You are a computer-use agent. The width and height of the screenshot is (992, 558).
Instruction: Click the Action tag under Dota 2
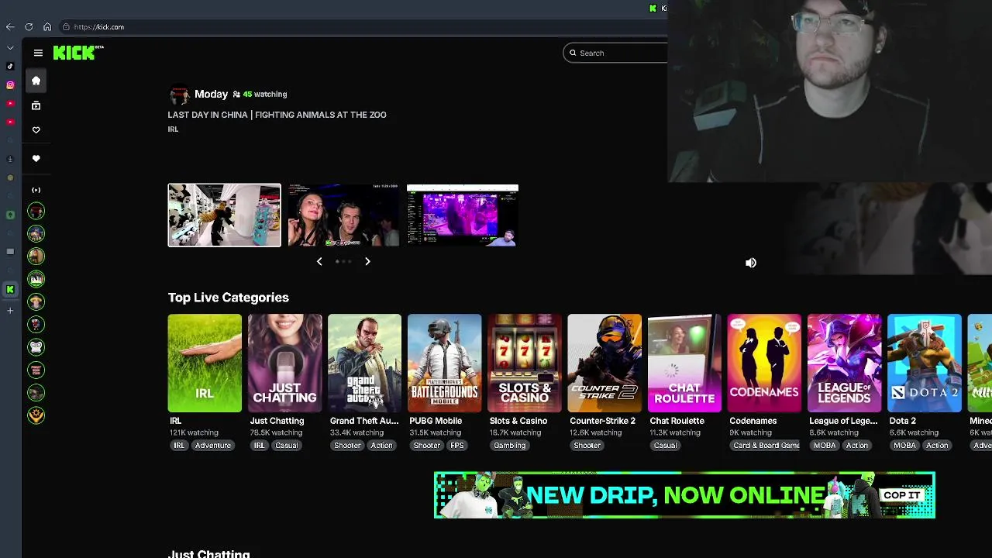pos(937,446)
